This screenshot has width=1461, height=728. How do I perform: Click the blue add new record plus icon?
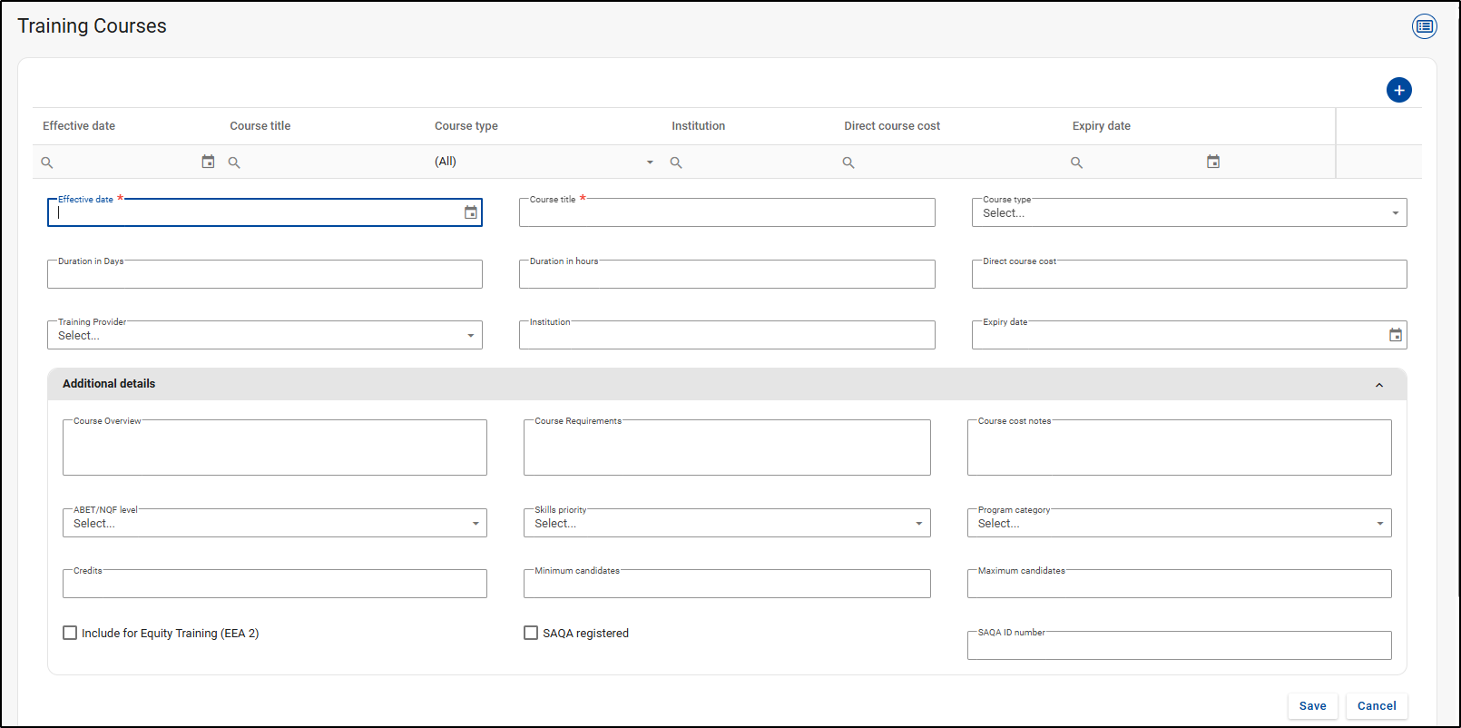click(x=1398, y=90)
